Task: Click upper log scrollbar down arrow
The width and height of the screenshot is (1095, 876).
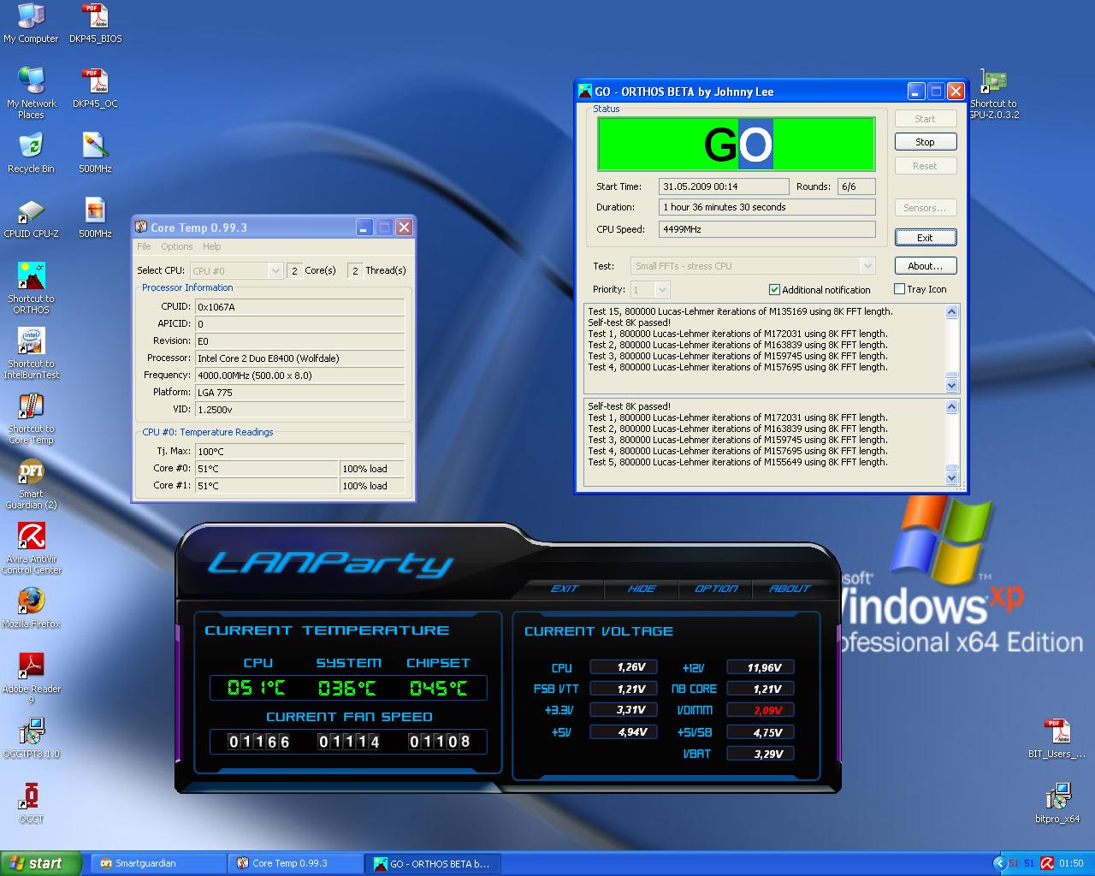Action: [x=951, y=385]
